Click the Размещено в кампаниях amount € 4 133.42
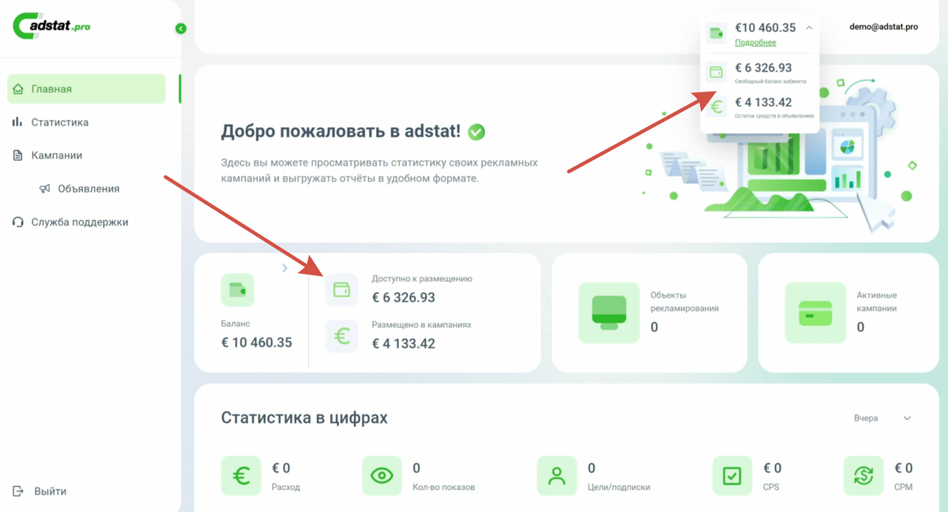This screenshot has width=948, height=512. 404,343
